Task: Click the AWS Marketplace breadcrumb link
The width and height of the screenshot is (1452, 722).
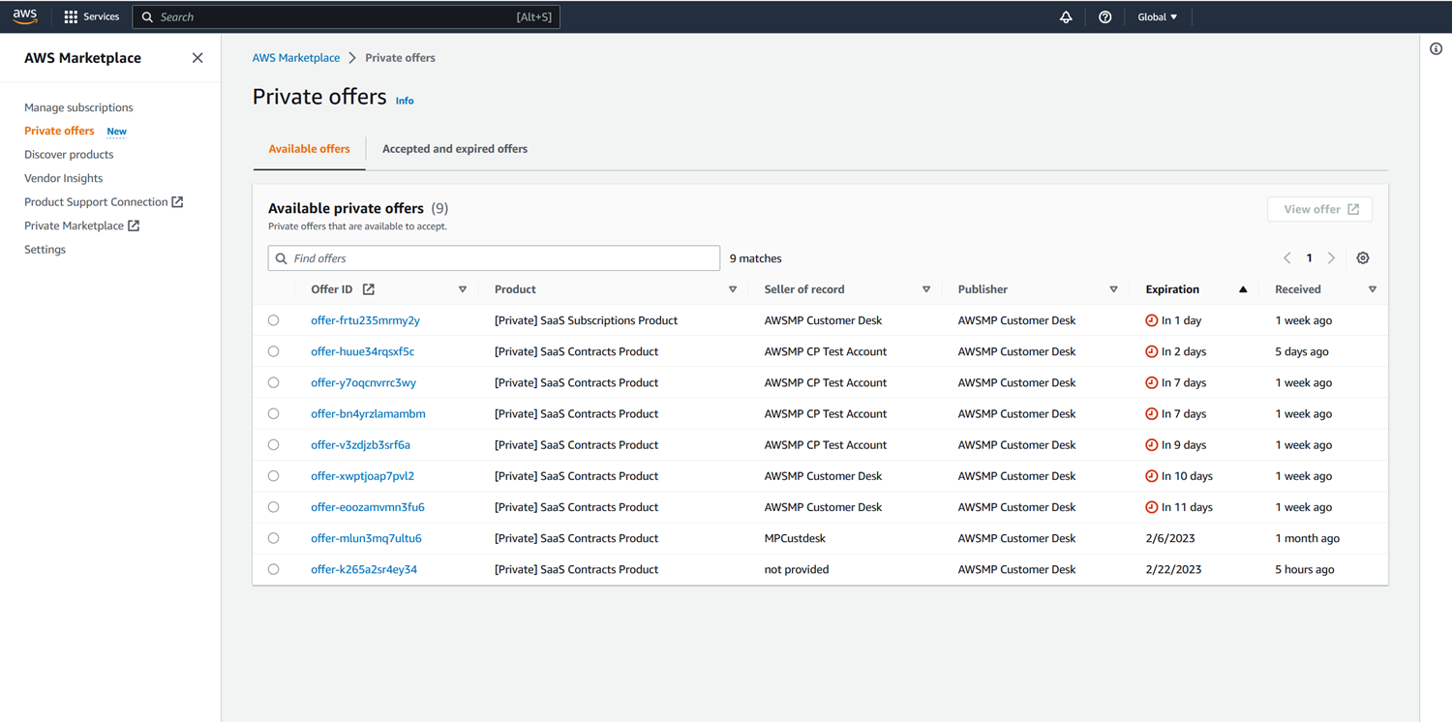Action: pos(296,58)
